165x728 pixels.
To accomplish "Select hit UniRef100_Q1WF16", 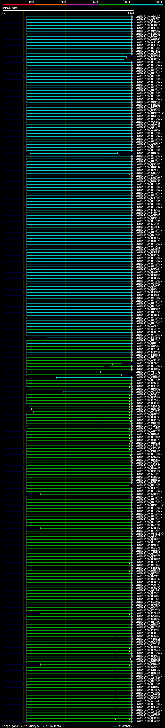I will click(148, 343).
